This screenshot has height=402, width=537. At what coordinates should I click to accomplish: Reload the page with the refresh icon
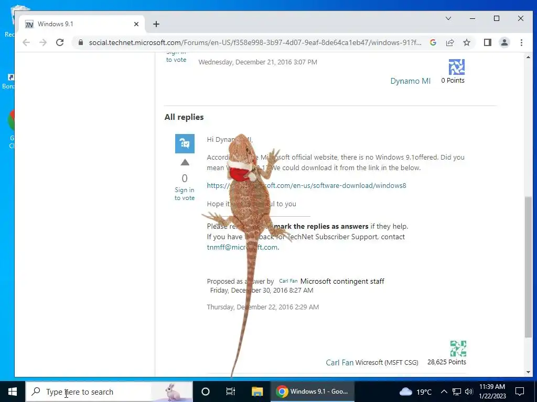[x=60, y=42]
